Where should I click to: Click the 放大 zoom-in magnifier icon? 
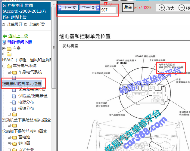(x=162, y=8)
